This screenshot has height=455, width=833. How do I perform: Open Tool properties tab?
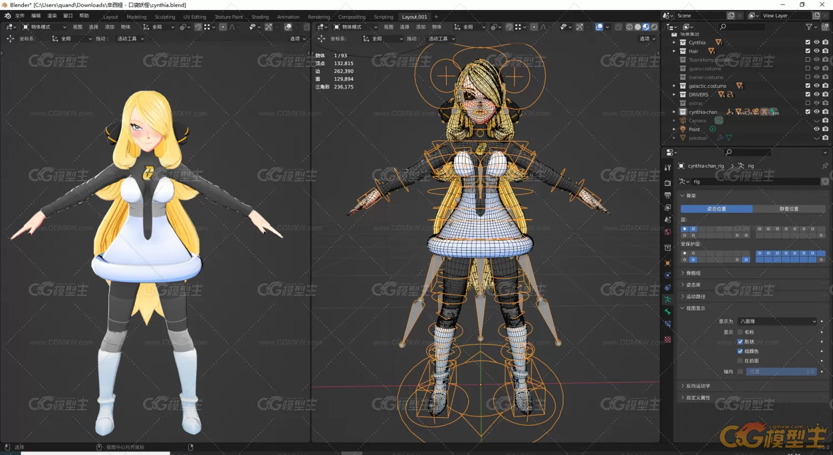coord(668,167)
